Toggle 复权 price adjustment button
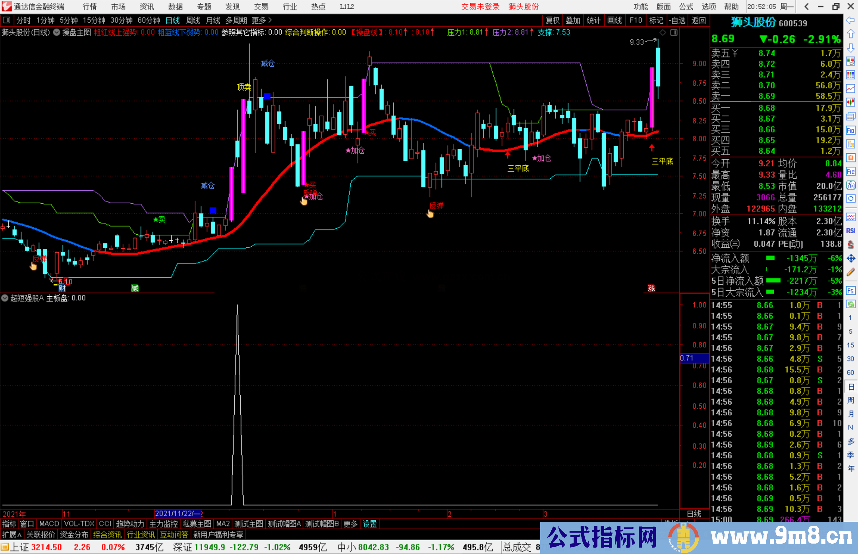Image resolution: width=858 pixels, height=554 pixels. pos(553,20)
